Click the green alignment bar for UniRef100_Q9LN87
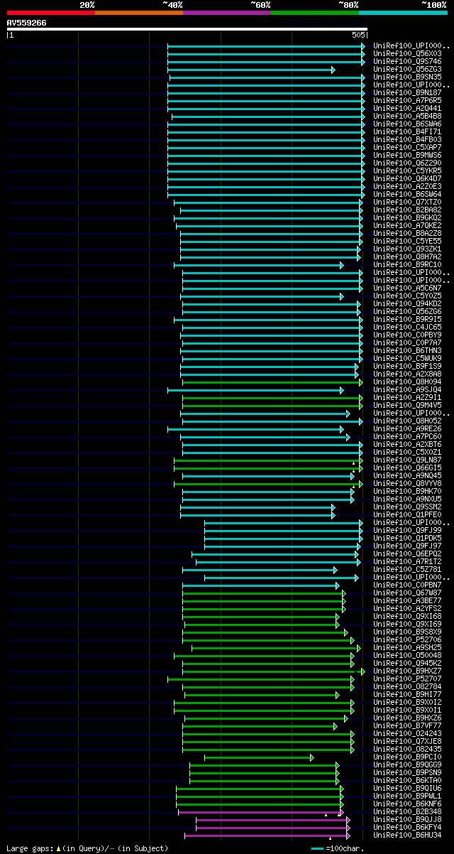Image resolution: width=454 pixels, height=854 pixels. coord(268,460)
